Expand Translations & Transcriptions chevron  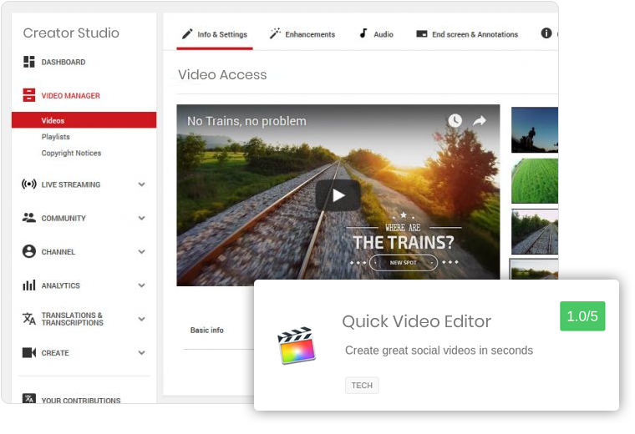point(141,319)
